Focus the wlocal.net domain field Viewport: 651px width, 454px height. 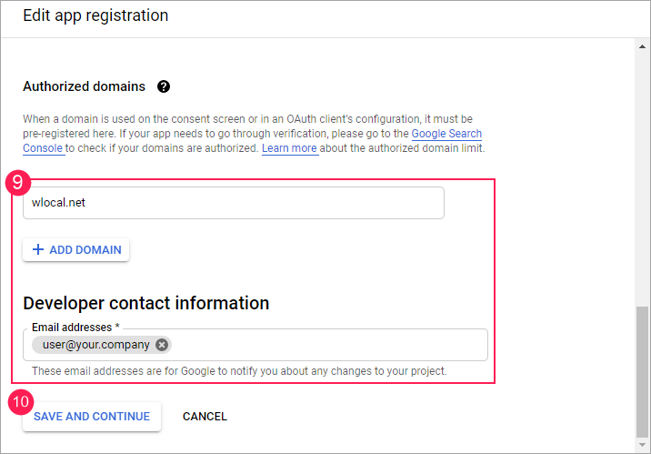233,203
